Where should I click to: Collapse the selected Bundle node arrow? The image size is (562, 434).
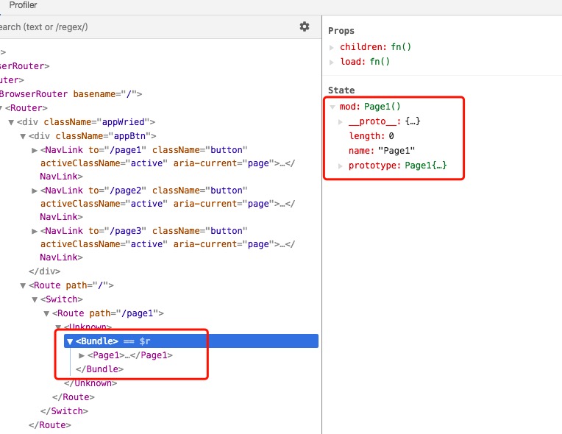click(70, 341)
